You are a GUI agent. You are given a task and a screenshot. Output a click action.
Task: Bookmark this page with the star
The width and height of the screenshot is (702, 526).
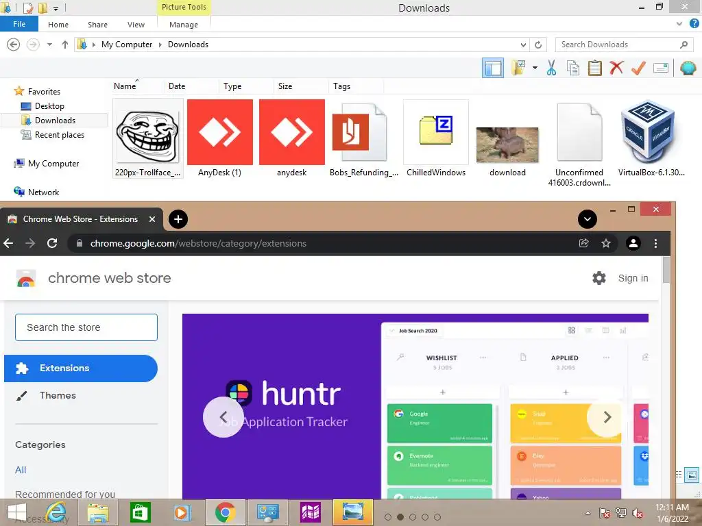pos(606,243)
